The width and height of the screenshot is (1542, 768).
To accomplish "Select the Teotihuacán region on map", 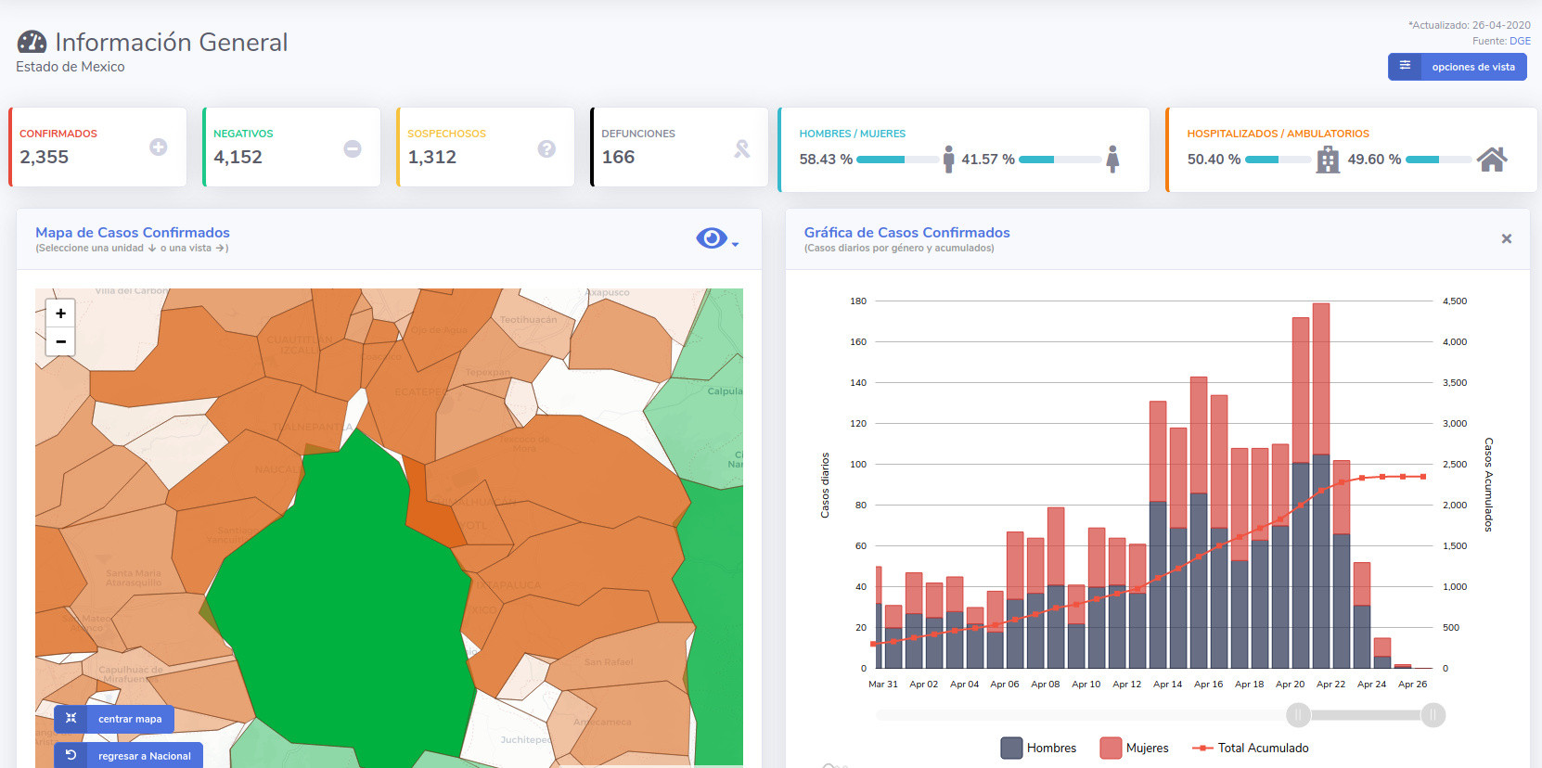I will (x=529, y=326).
